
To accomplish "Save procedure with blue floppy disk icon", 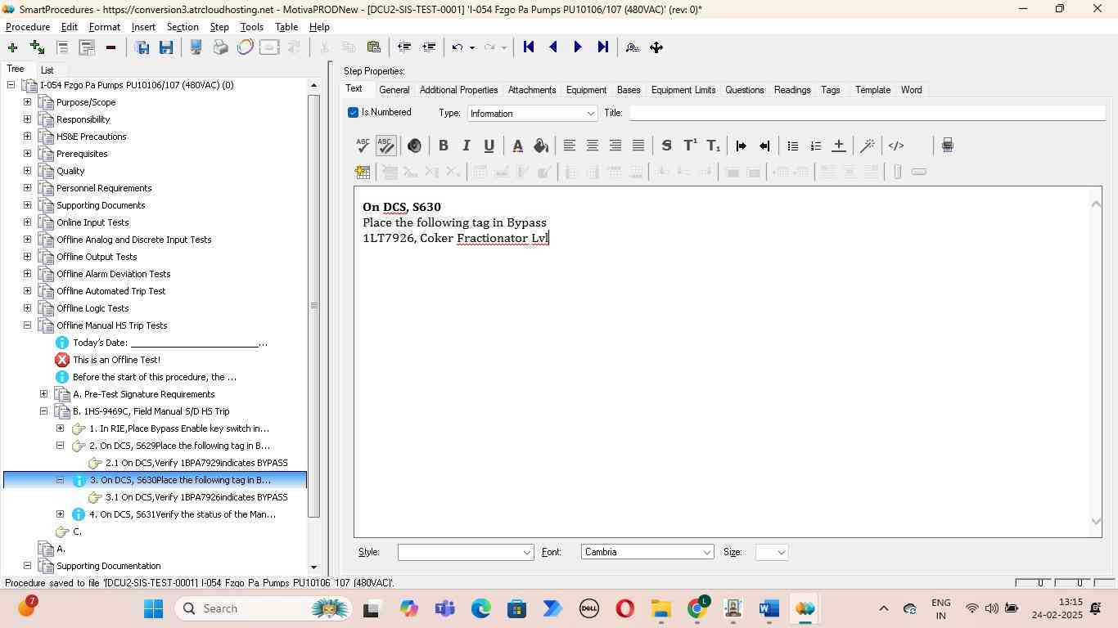I will pos(166,47).
